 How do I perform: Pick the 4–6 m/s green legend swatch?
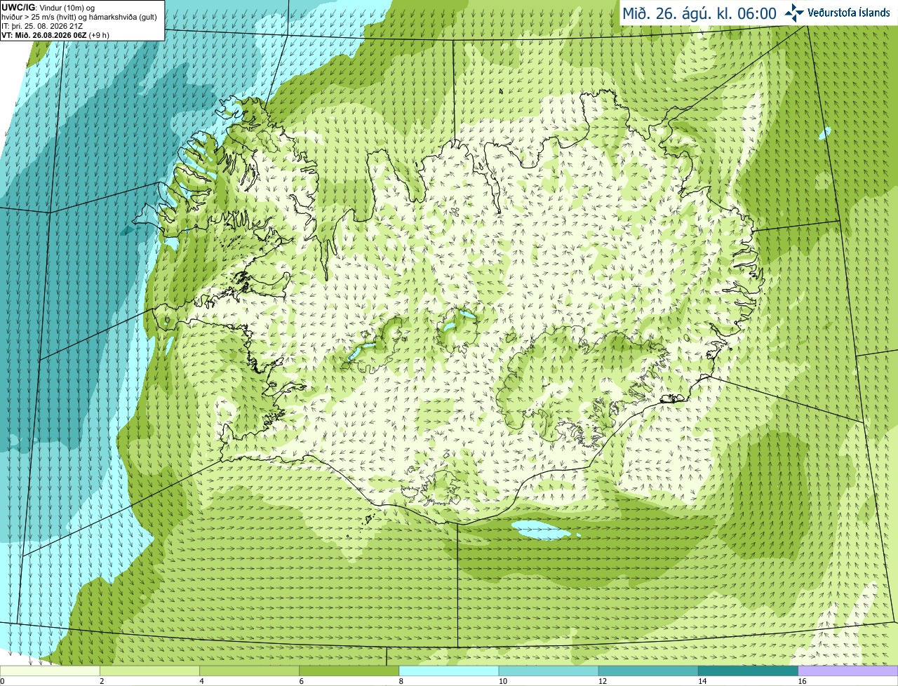pyautogui.click(x=250, y=671)
